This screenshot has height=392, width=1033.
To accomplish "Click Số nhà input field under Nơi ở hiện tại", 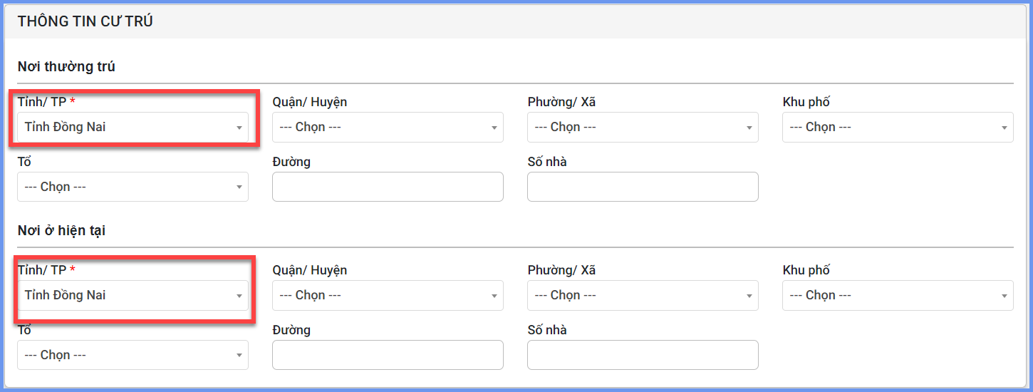I will click(643, 355).
